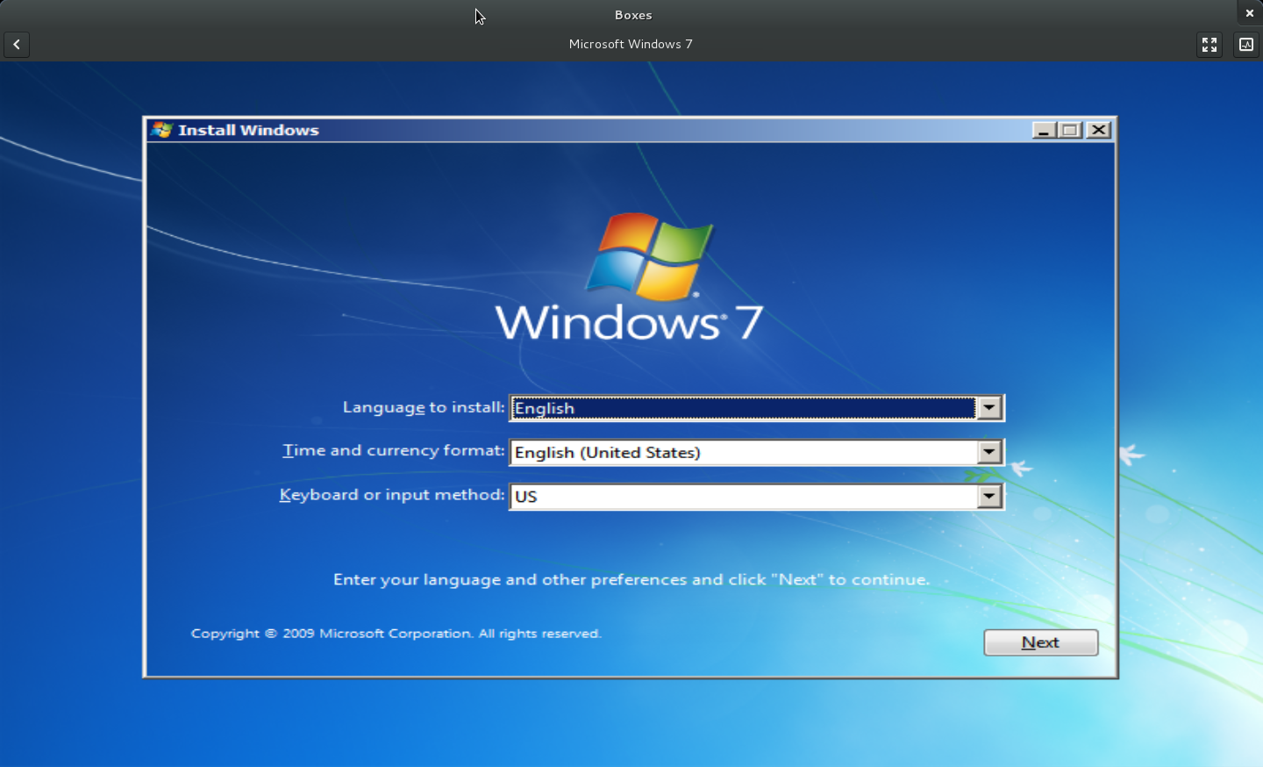Click the 'Enter your language' instruction text
1263x767 pixels.
631,579
